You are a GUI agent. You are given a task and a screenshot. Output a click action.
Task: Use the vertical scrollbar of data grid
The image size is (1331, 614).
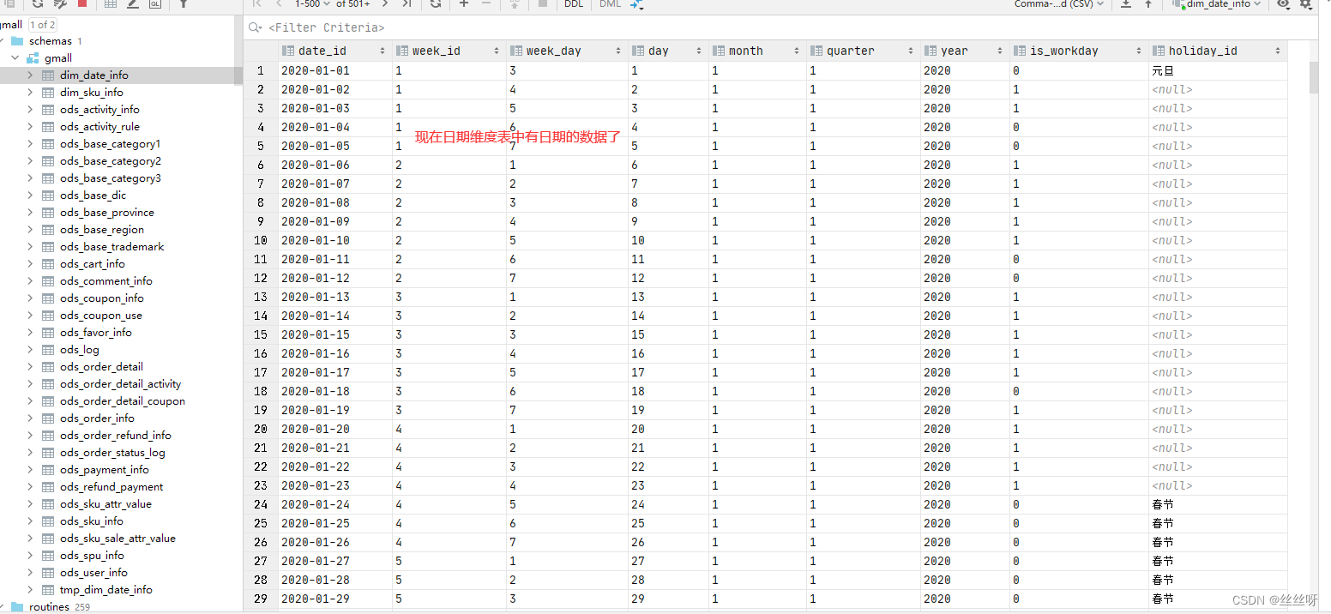(x=1313, y=78)
